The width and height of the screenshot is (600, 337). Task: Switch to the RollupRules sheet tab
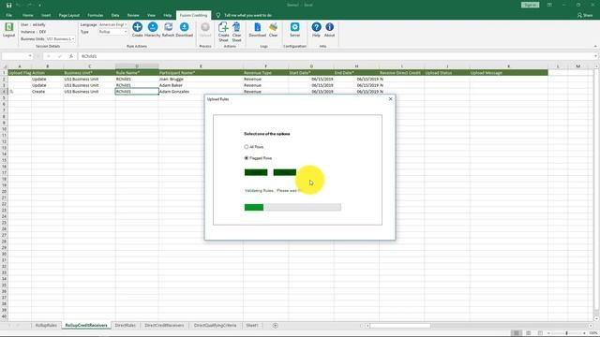coord(46,326)
